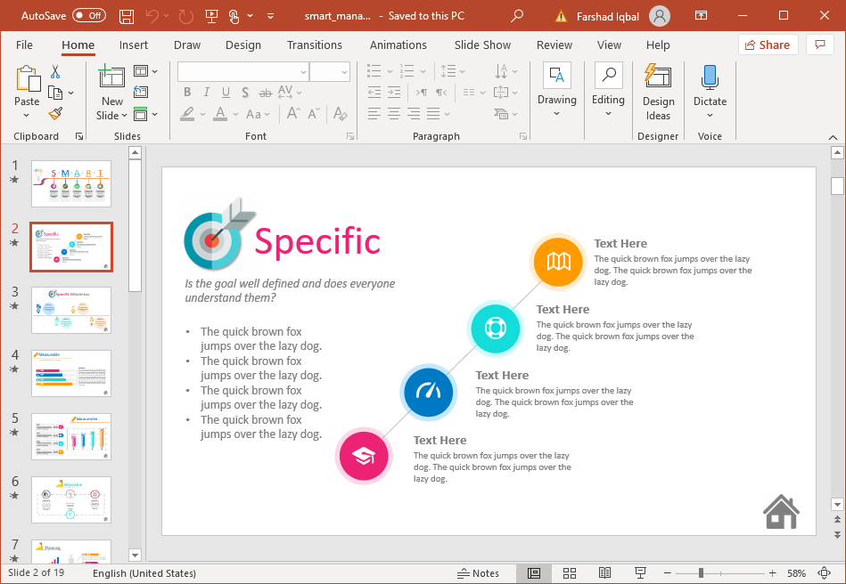The image size is (846, 584).
Task: Click the Share button
Action: coord(767,45)
